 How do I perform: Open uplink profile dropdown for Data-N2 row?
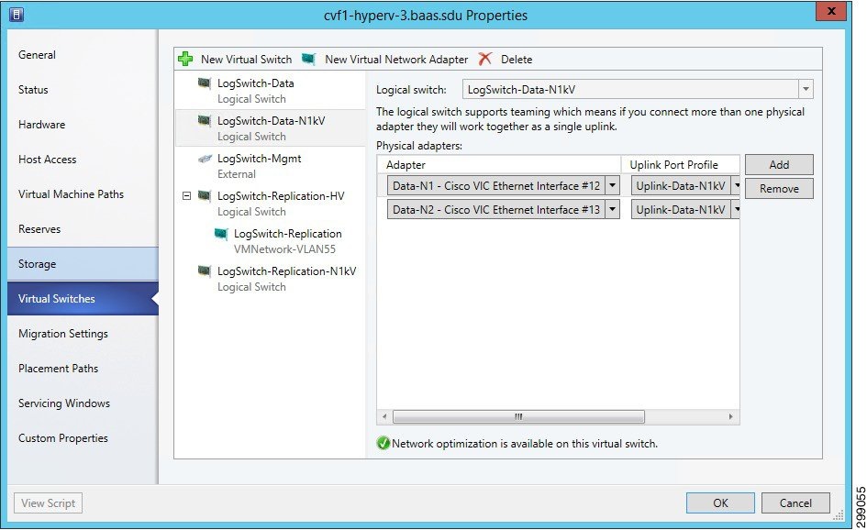point(736,209)
